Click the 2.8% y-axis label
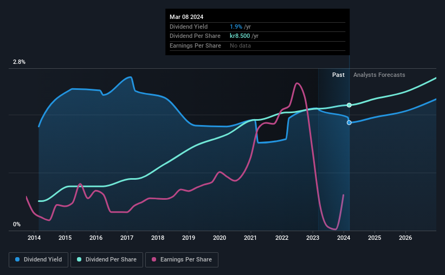 pos(20,62)
